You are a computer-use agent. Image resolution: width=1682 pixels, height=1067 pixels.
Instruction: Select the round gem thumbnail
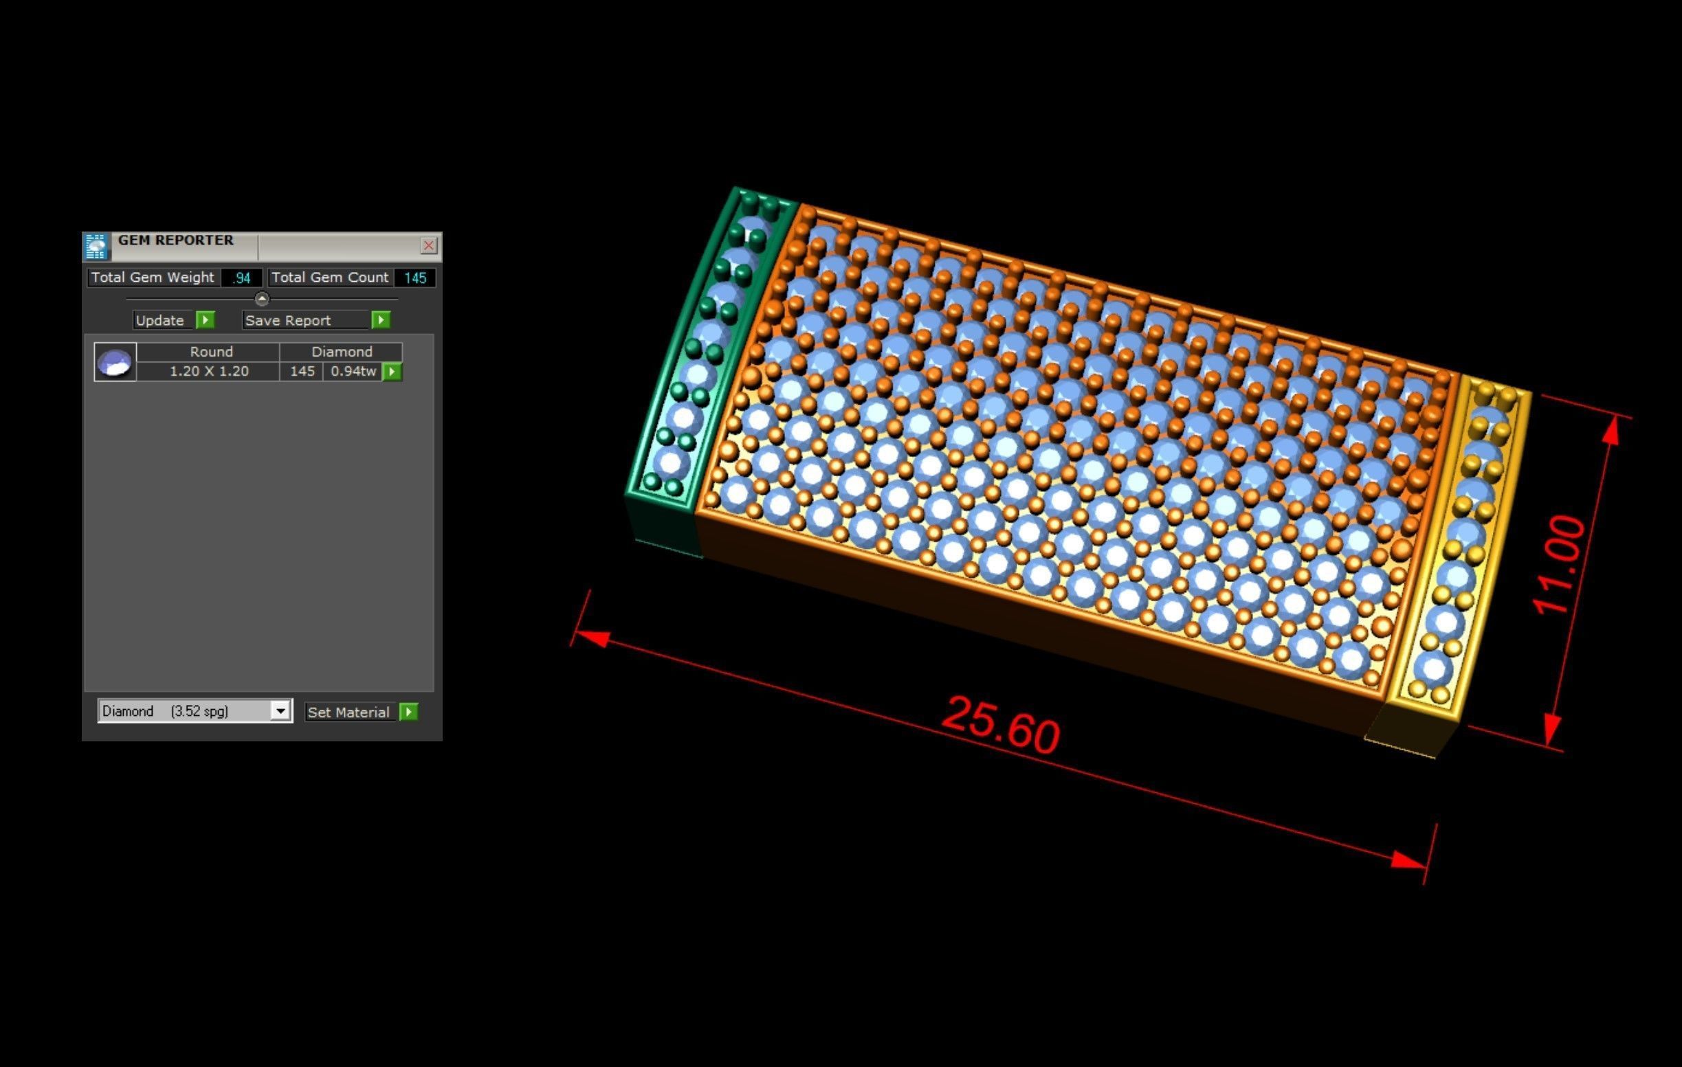tap(115, 361)
